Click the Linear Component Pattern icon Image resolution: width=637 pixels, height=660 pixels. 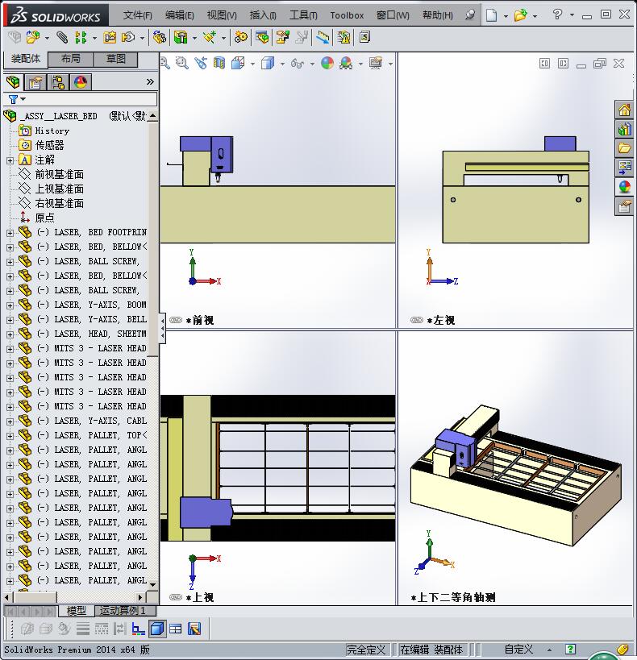81,37
